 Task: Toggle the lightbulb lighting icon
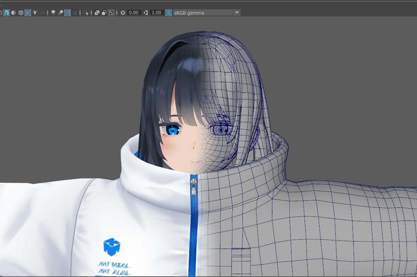(x=34, y=12)
